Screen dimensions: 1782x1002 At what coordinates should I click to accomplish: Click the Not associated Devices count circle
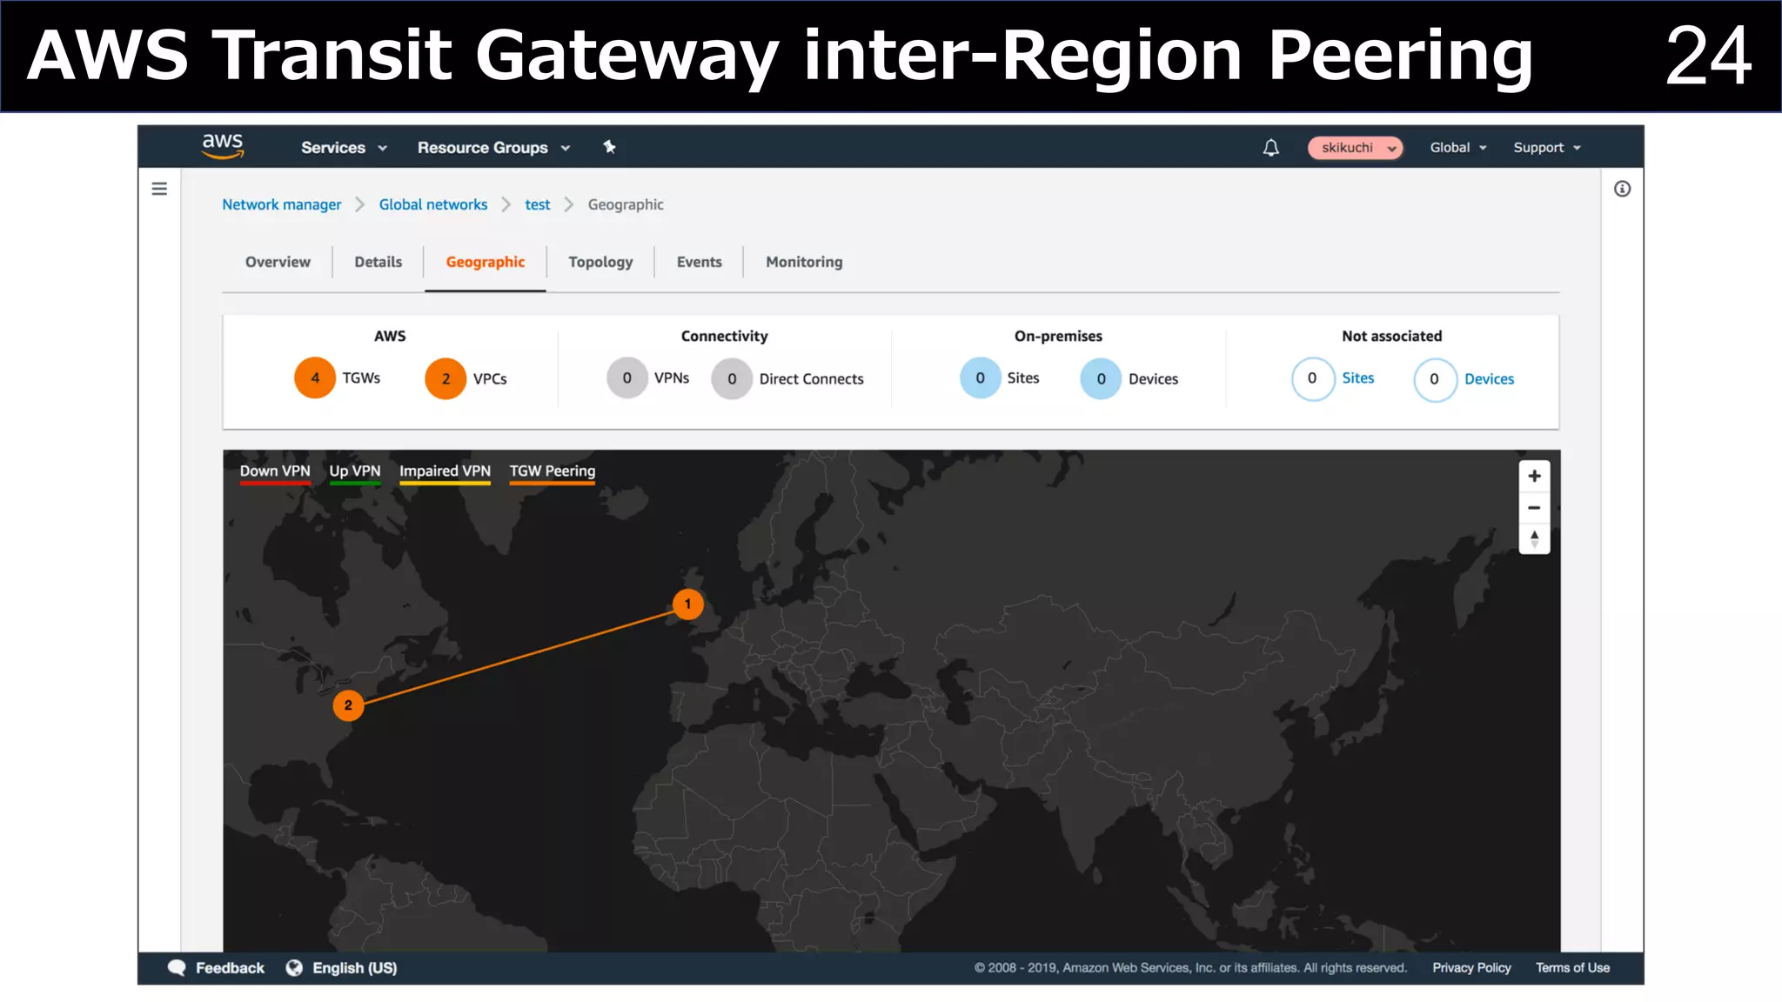click(x=1435, y=379)
